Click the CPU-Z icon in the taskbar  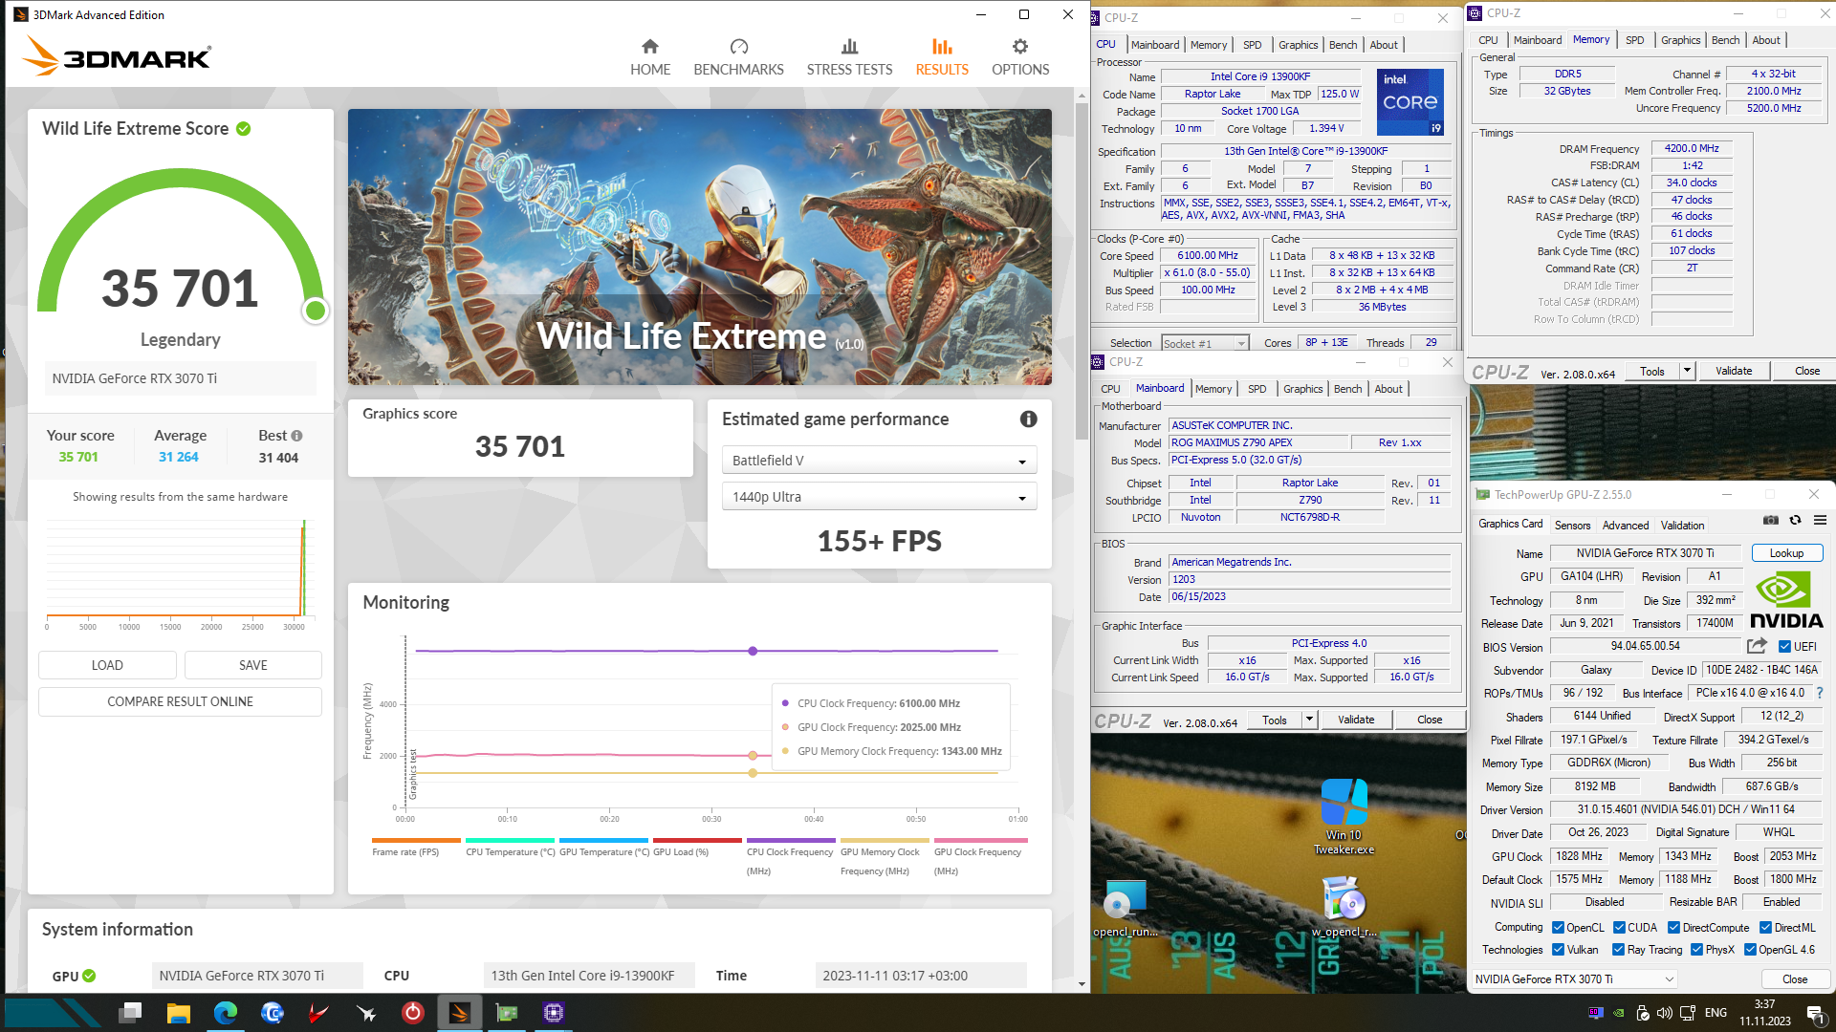coord(554,1013)
